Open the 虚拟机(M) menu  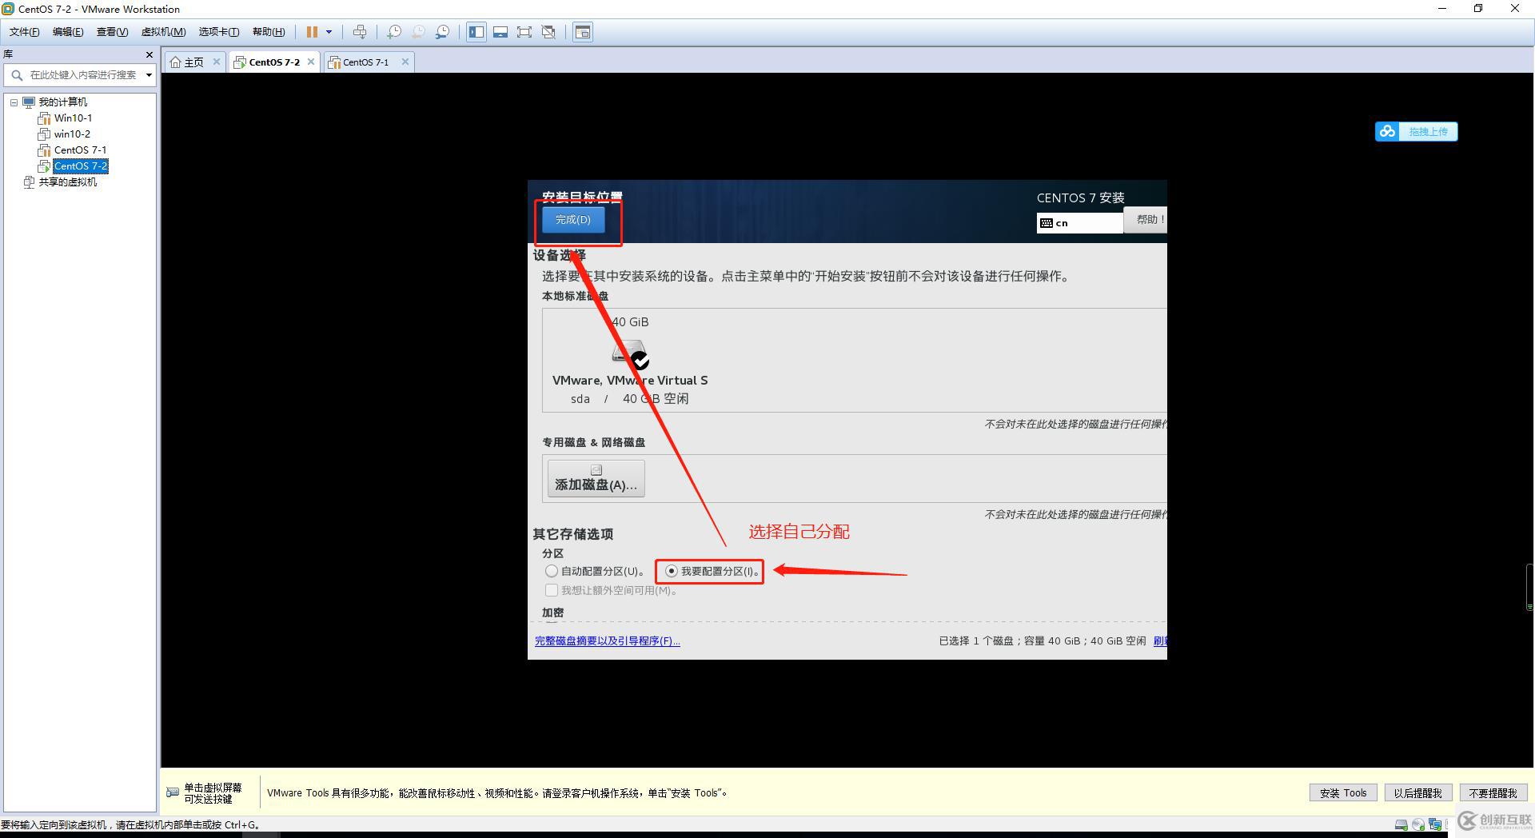[x=163, y=32]
